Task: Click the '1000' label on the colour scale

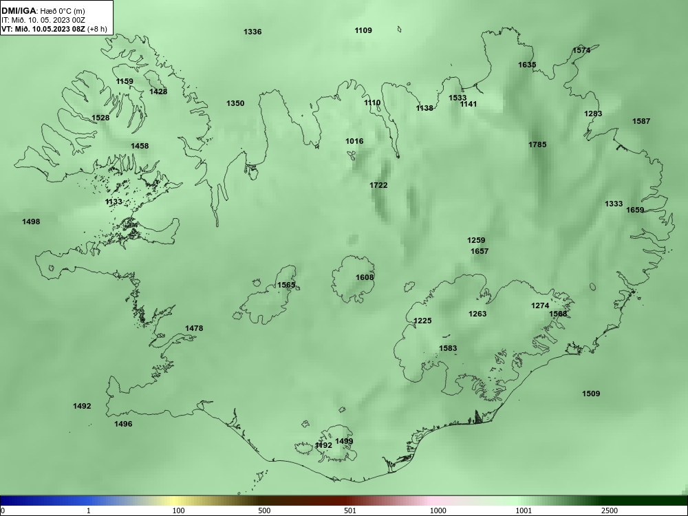Action: 438,510
